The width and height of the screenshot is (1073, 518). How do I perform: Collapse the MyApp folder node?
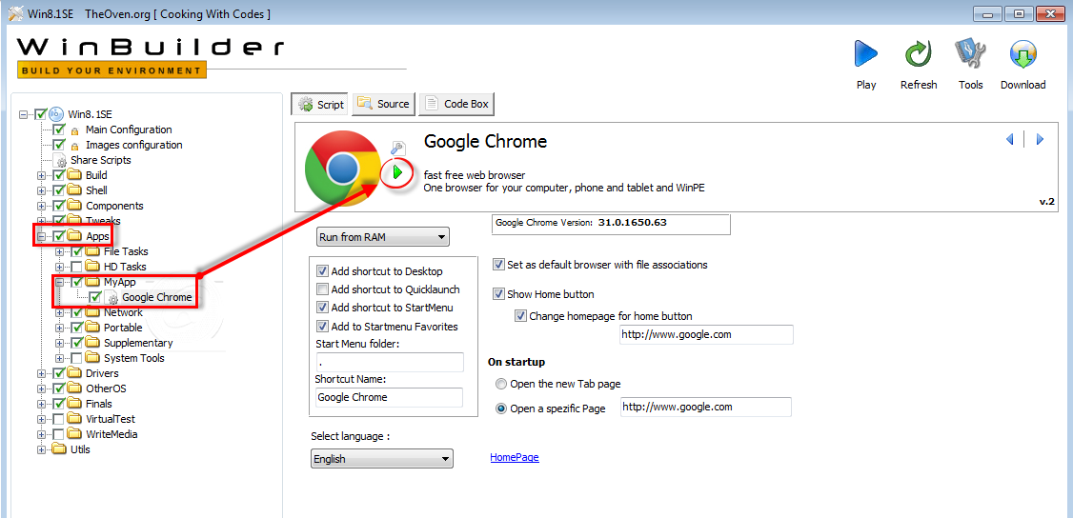pos(59,282)
